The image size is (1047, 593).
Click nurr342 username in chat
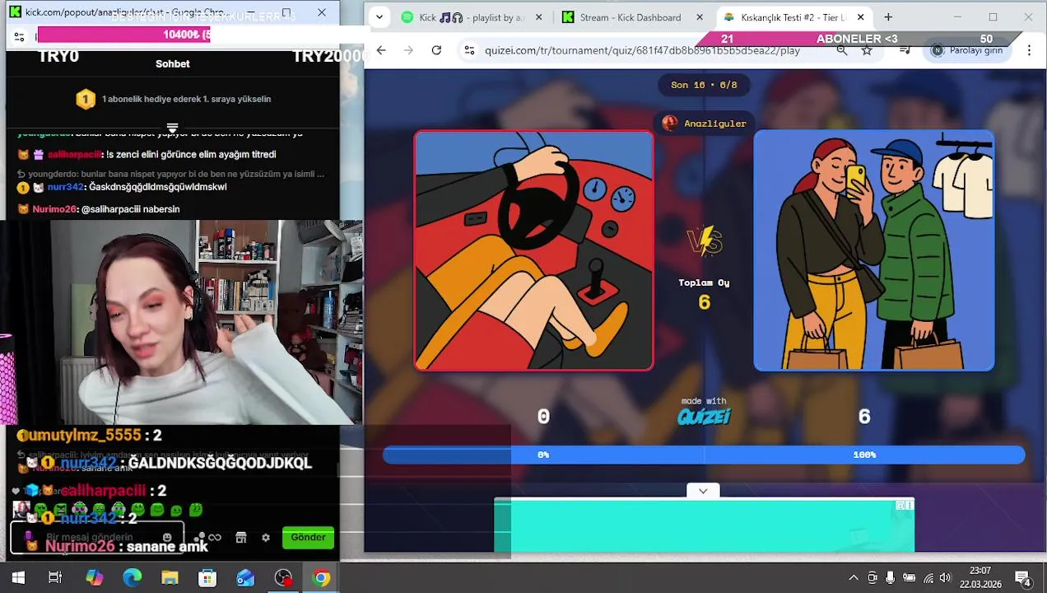point(66,187)
